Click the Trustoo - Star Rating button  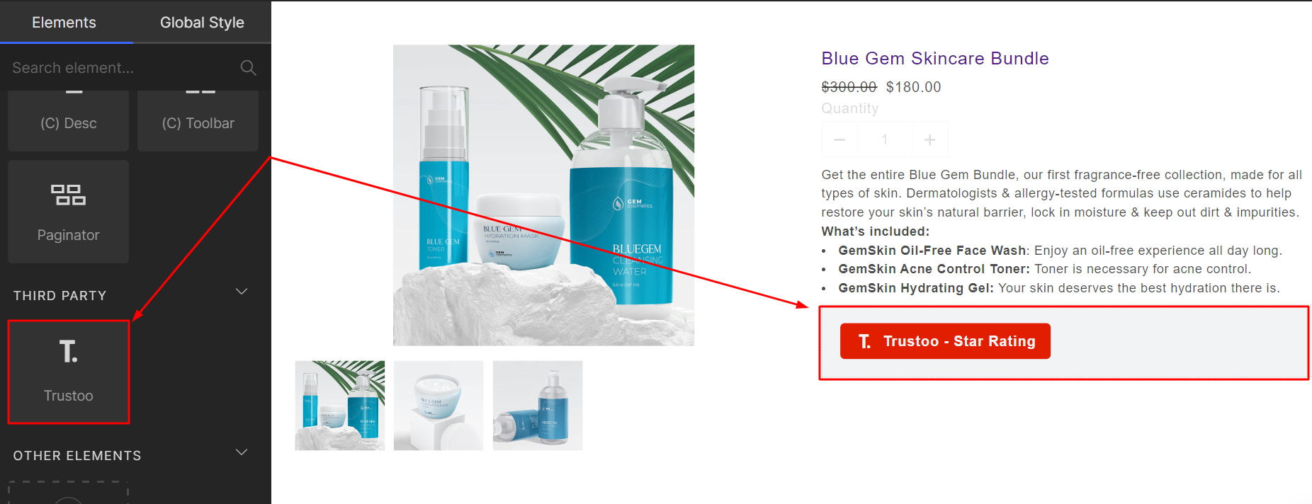945,341
